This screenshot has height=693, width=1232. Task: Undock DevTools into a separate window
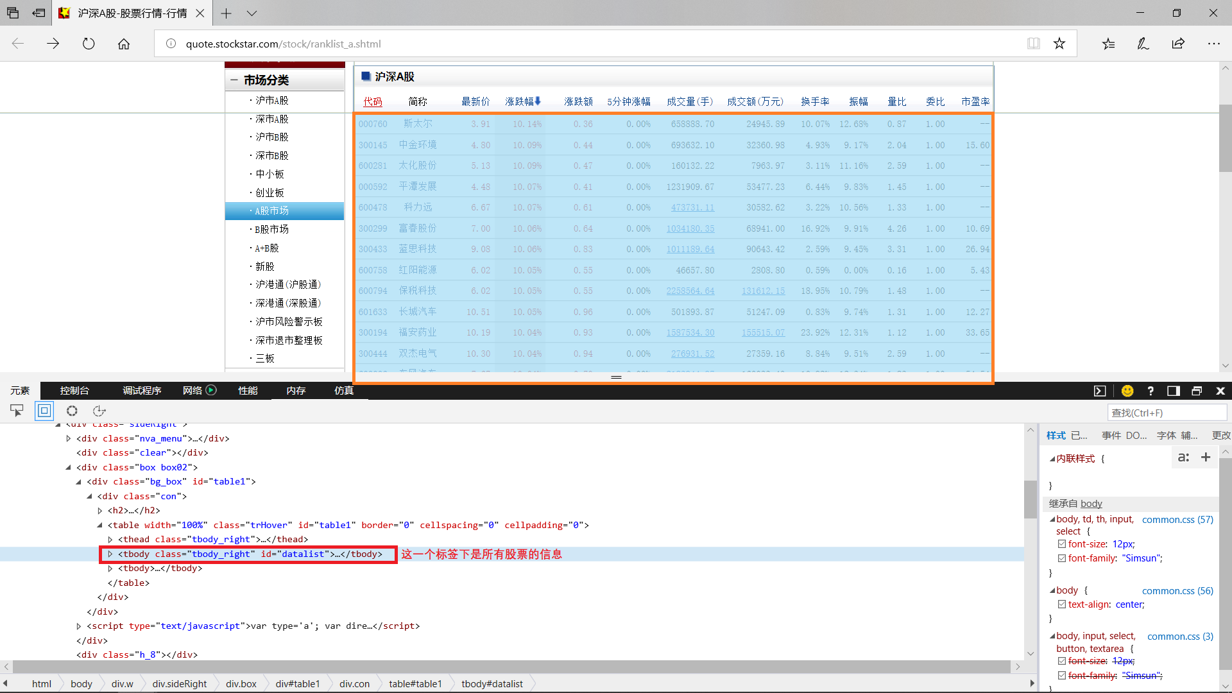[x=1197, y=391]
